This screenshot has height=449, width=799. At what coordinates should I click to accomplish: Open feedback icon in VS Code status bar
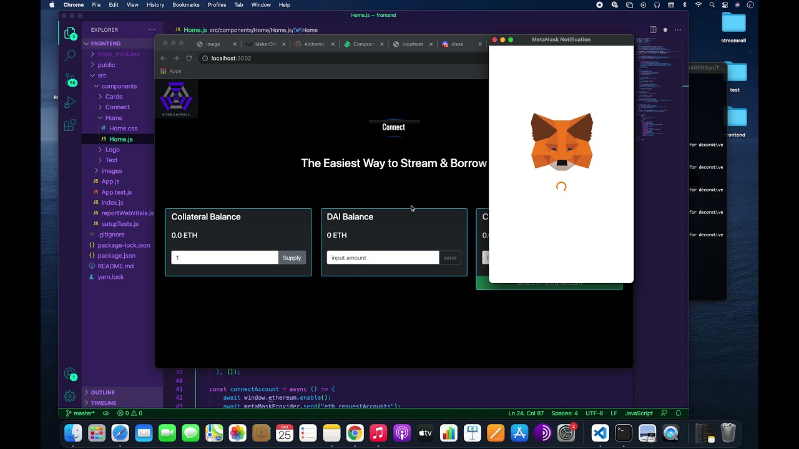coord(664,413)
